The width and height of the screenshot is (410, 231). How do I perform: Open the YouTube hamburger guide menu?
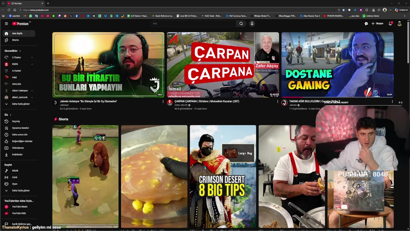(6, 23)
